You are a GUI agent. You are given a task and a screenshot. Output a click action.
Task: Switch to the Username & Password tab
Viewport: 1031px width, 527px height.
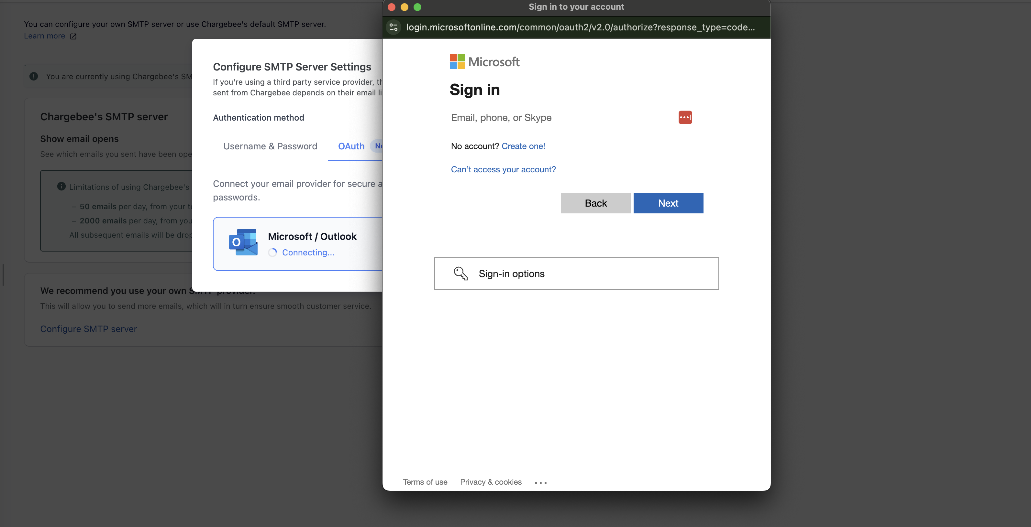pyautogui.click(x=270, y=146)
